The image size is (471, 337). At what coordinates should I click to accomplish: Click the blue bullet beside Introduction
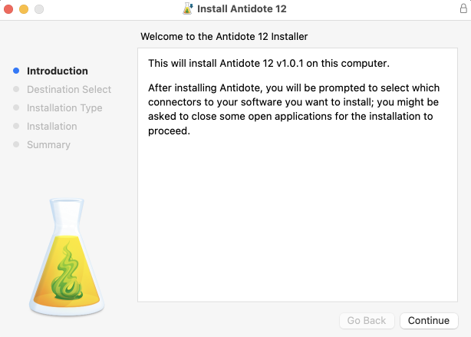click(x=16, y=71)
